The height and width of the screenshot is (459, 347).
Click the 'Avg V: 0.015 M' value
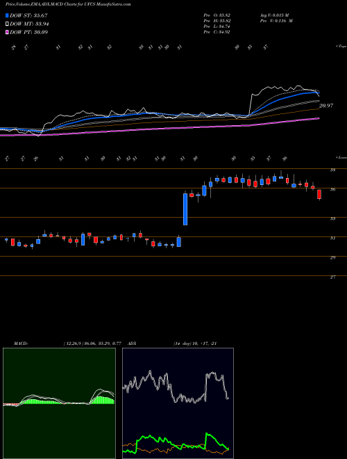274,15
